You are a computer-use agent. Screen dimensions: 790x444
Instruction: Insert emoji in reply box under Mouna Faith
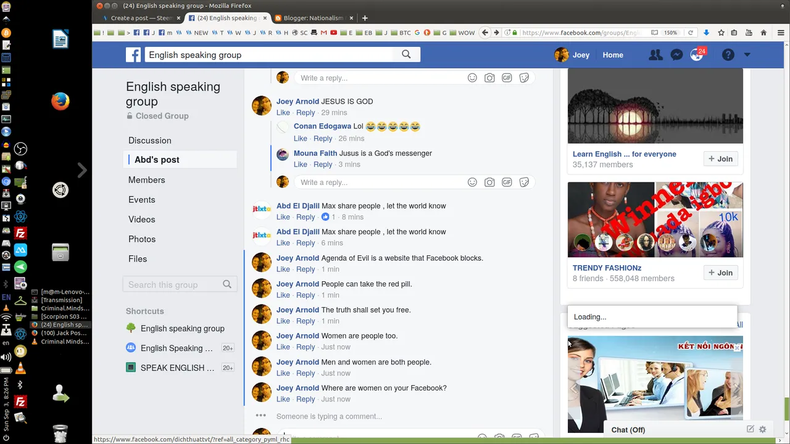coord(472,182)
